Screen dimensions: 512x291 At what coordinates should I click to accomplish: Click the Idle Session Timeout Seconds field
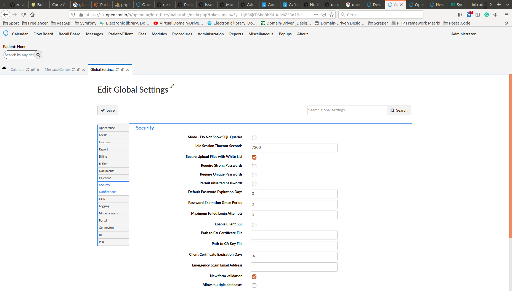pyautogui.click(x=294, y=148)
